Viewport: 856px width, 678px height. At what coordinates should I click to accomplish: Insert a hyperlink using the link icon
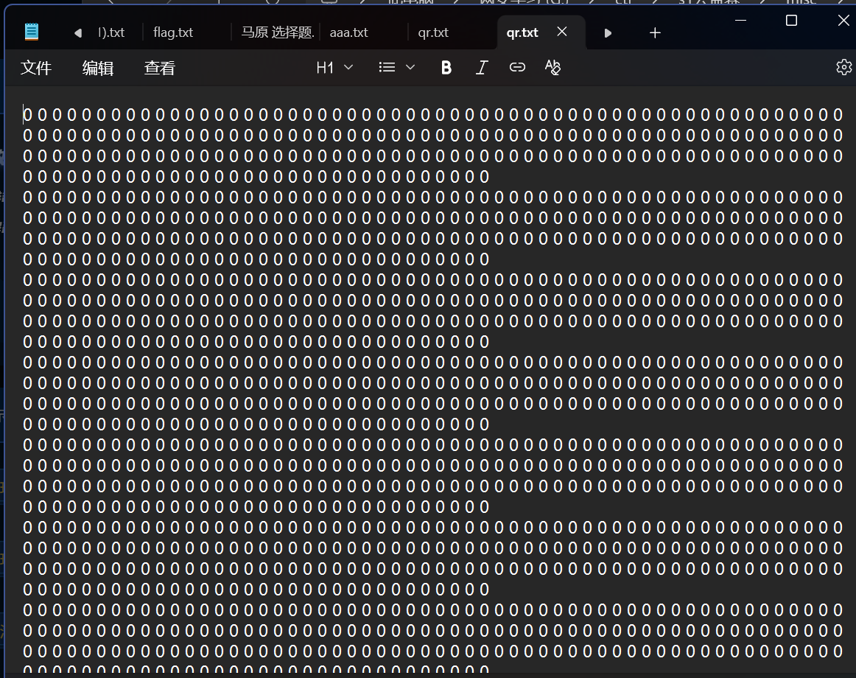point(517,68)
